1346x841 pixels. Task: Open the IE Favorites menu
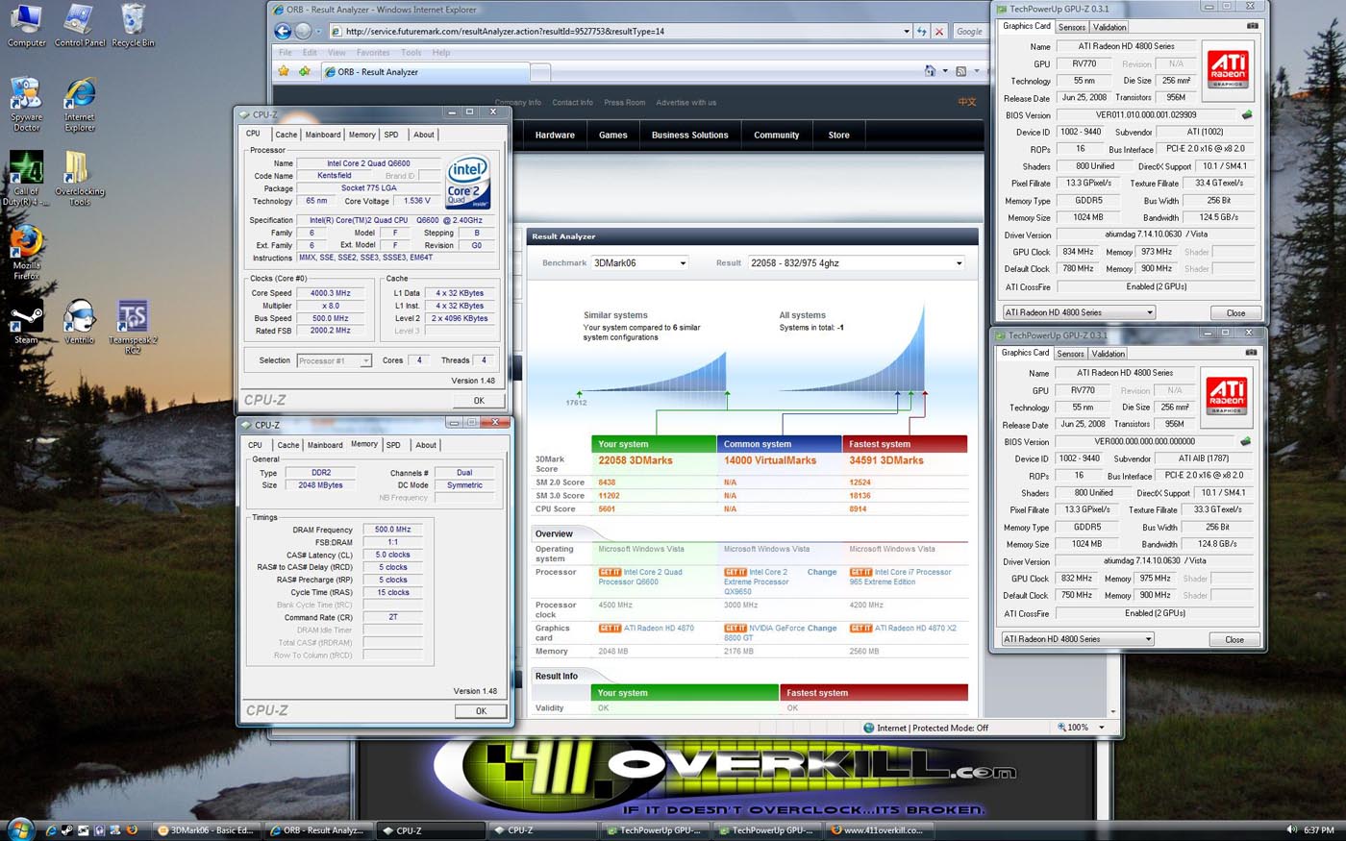(x=373, y=53)
